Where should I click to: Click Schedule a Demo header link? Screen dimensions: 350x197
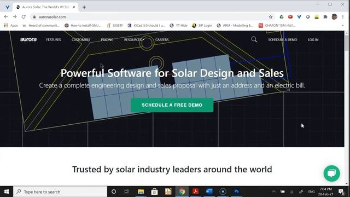[282, 39]
